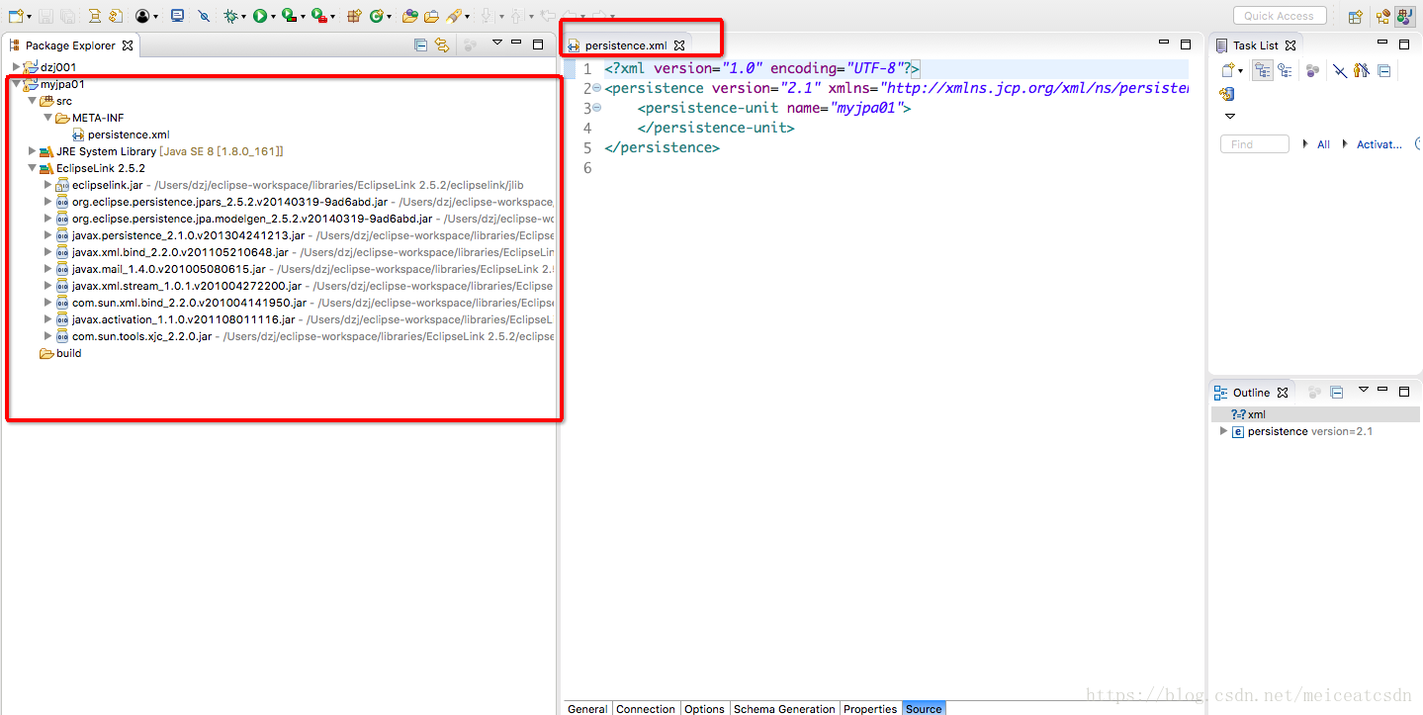This screenshot has width=1423, height=715.
Task: Click the Open Task folder icon
Action: pyautogui.click(x=431, y=16)
